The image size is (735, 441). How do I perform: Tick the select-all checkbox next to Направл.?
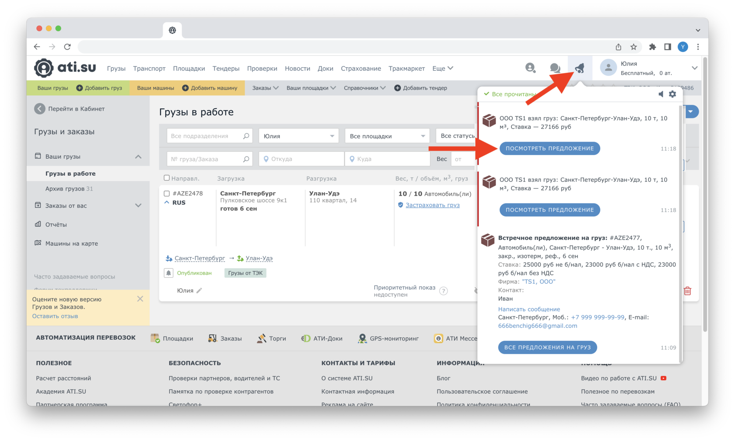point(167,178)
